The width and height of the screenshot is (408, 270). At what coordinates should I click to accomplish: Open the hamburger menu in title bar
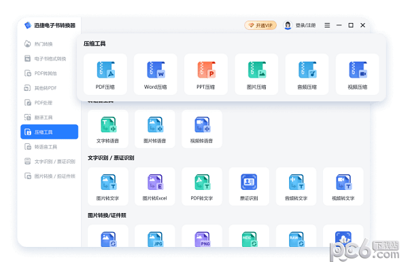pos(327,25)
